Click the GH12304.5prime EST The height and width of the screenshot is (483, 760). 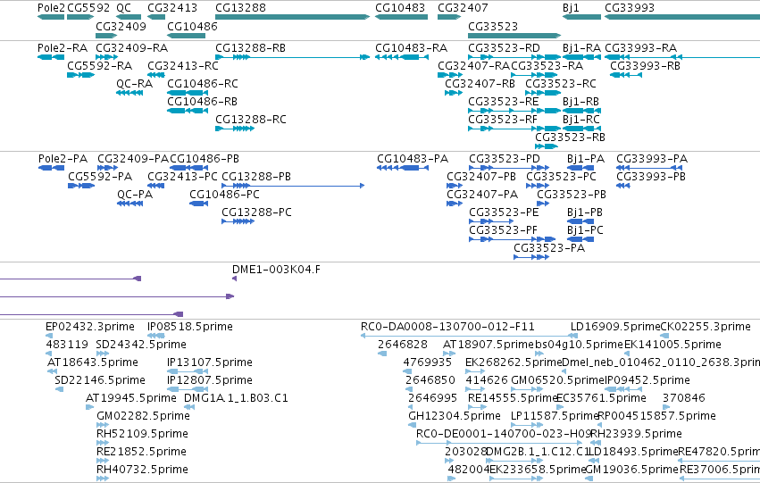(x=412, y=425)
